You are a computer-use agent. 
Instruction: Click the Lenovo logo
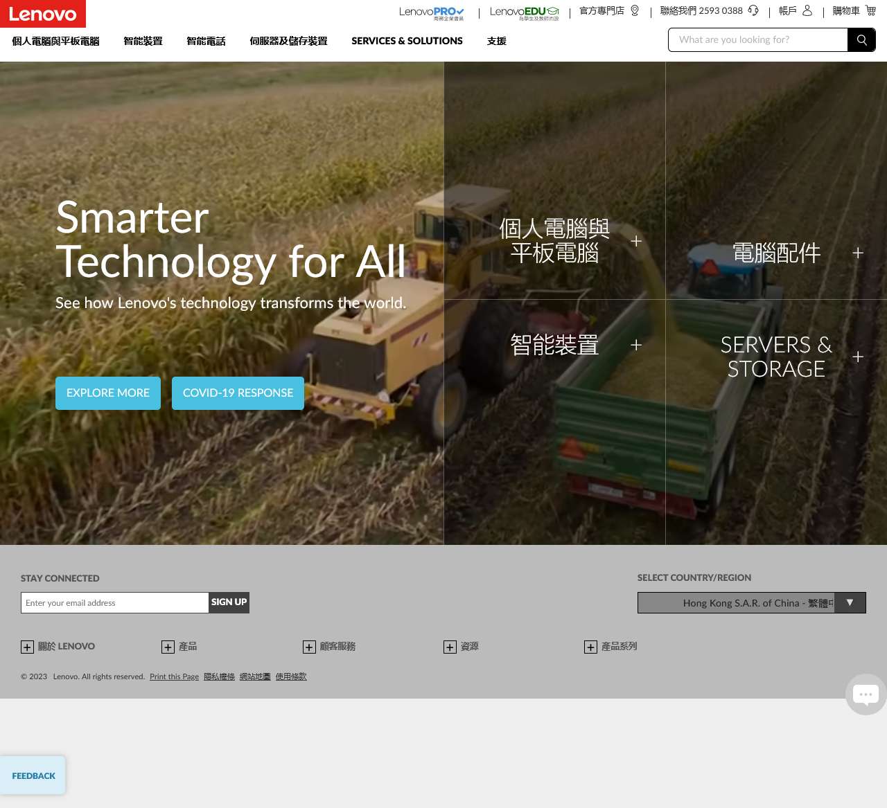tap(43, 14)
